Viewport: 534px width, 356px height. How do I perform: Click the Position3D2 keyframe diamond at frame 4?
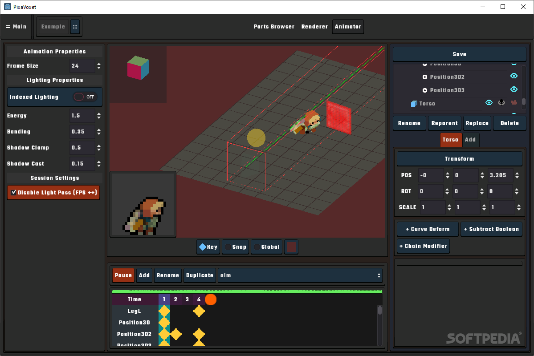click(x=199, y=334)
